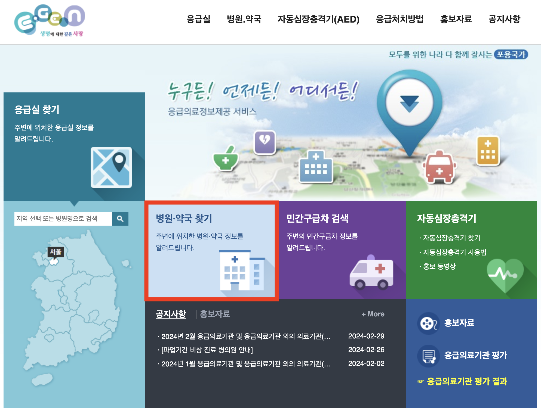
Task: Open the 응급실 menu
Action: click(198, 19)
